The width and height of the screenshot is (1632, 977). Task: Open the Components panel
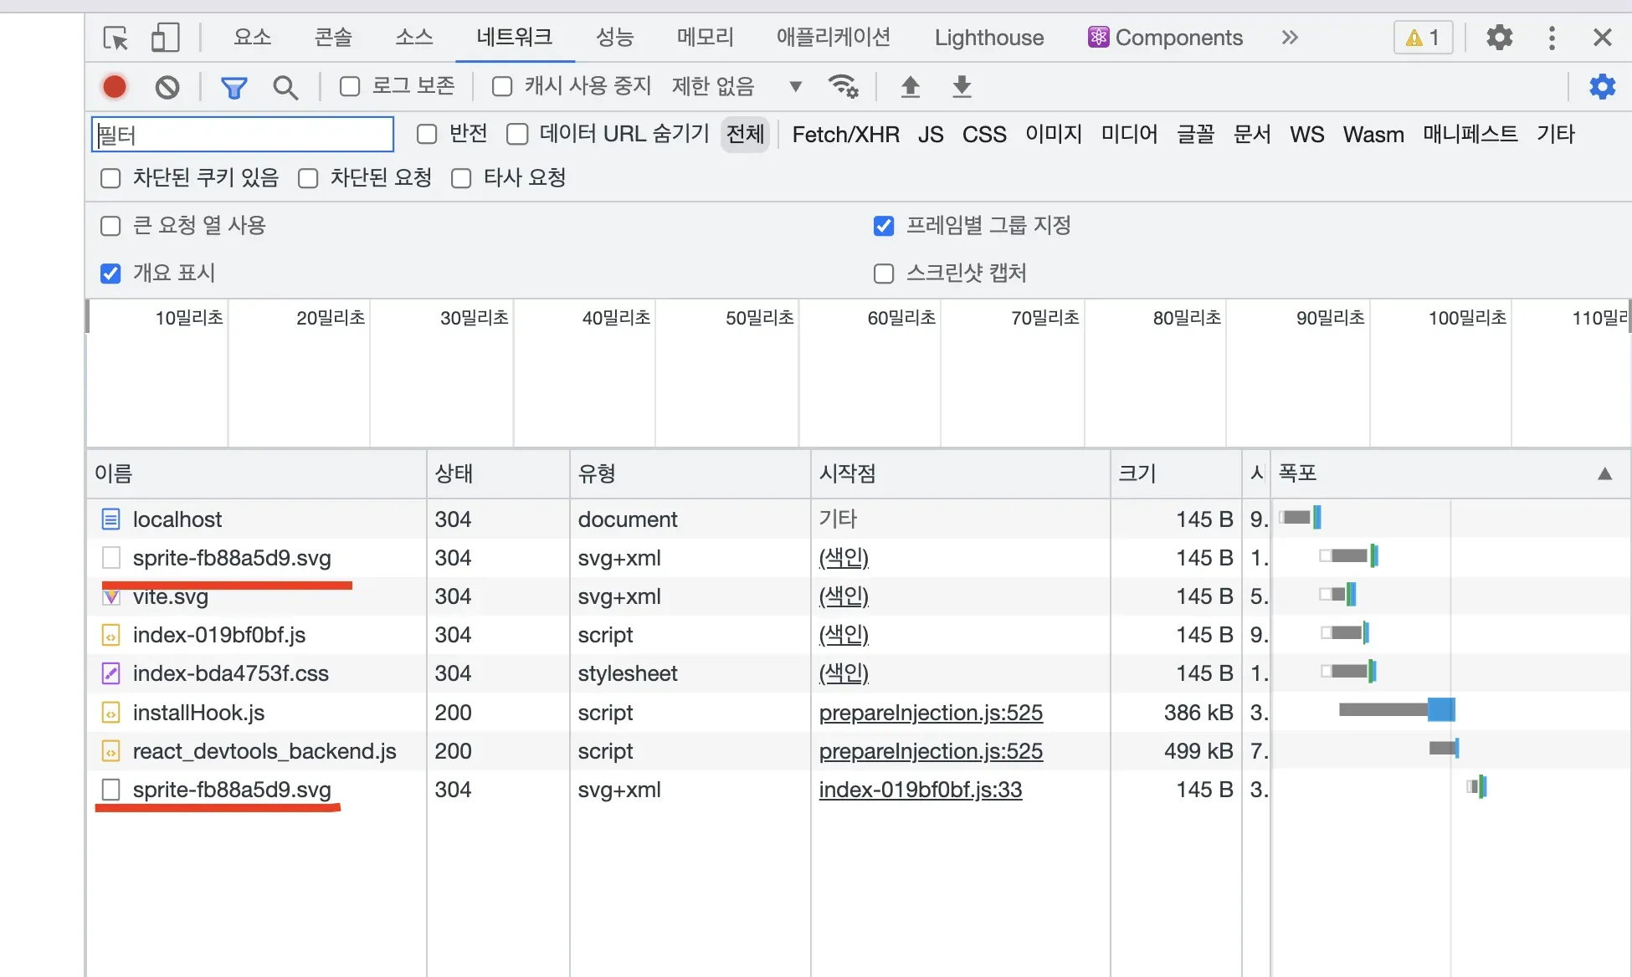point(1164,38)
